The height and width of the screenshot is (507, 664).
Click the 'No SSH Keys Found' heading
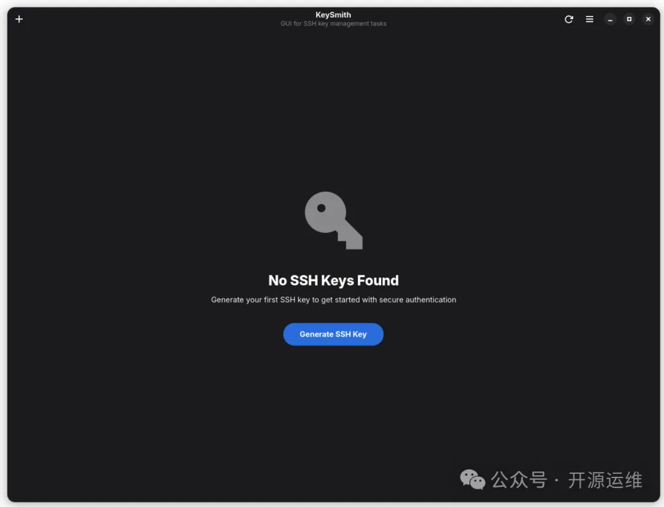click(333, 280)
